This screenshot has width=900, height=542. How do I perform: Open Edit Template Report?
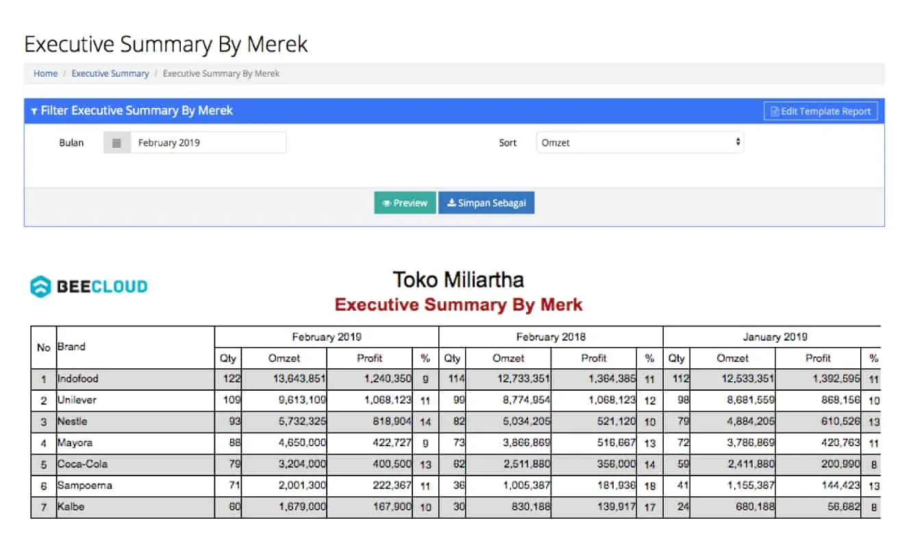coord(821,112)
